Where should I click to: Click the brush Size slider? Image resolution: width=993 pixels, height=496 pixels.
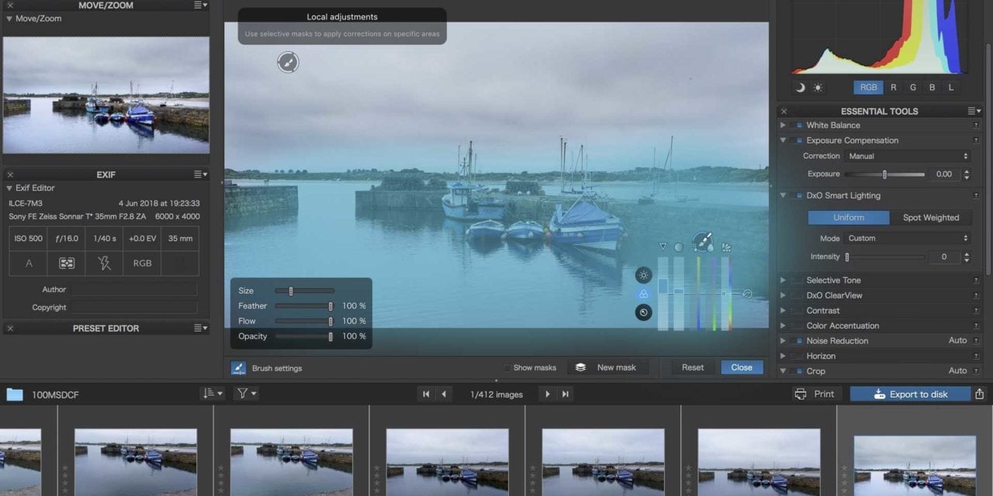point(304,291)
